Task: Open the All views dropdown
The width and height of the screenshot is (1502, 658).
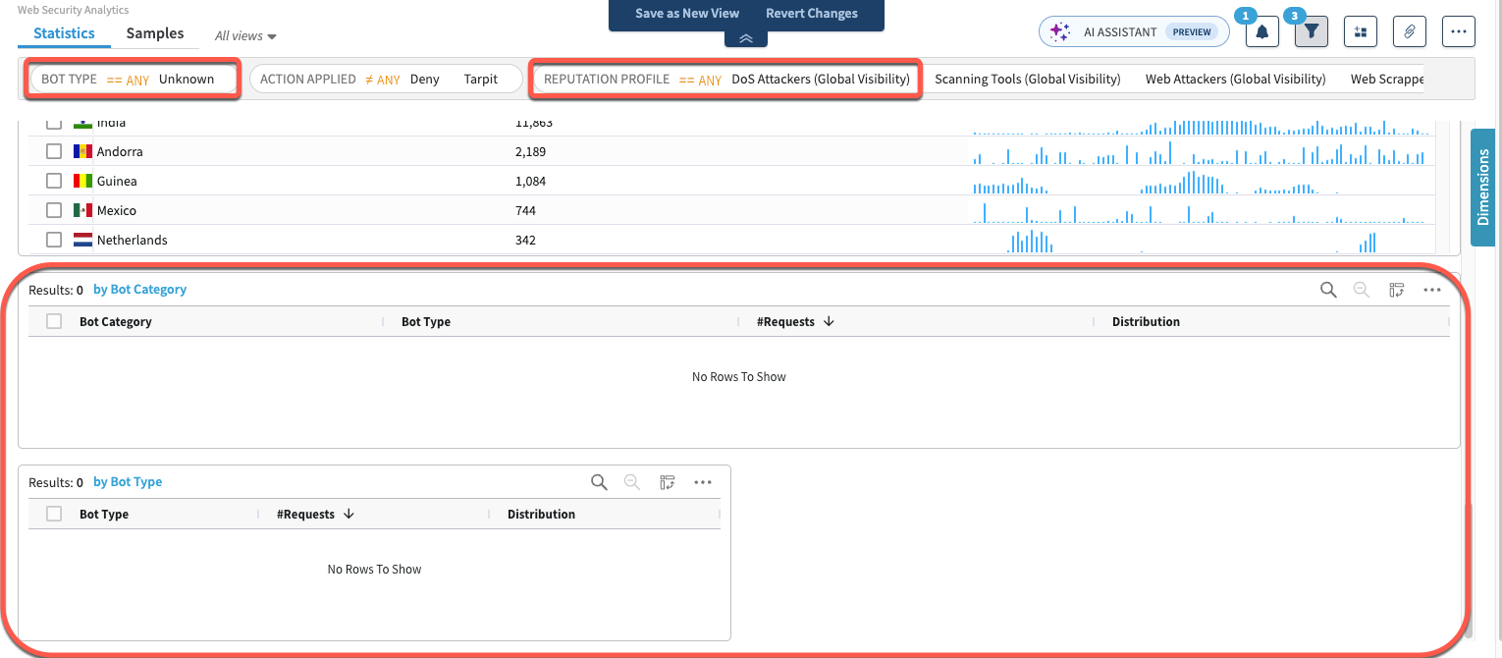Action: [245, 36]
